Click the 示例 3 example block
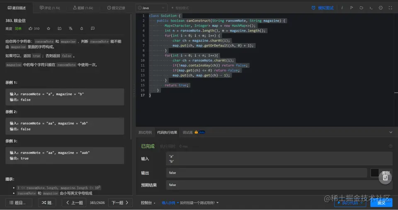The height and width of the screenshot is (210, 398). pyautogui.click(x=65, y=155)
